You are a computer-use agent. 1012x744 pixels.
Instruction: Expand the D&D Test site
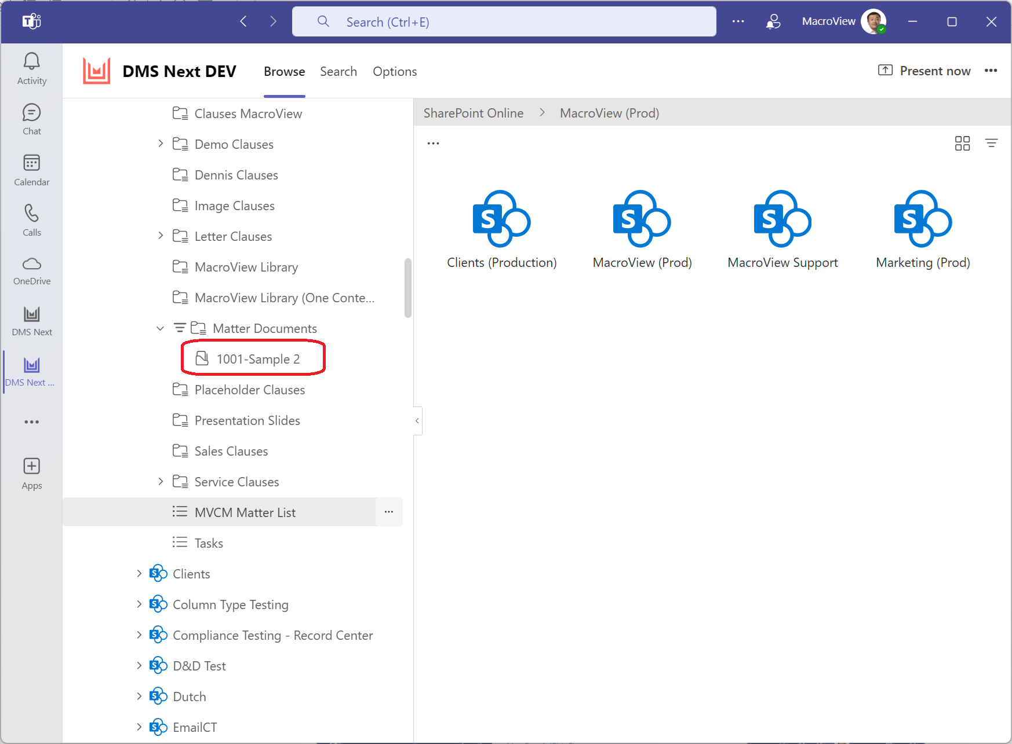click(x=139, y=665)
